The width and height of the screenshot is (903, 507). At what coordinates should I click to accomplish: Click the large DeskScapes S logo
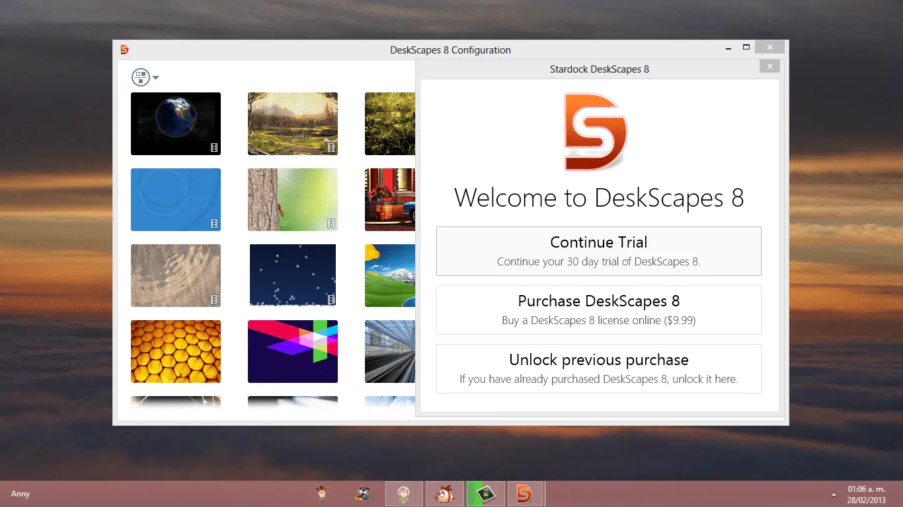click(595, 132)
